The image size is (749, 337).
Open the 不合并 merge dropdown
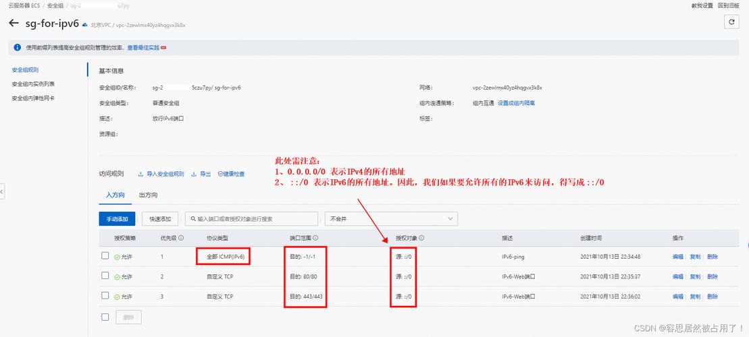click(x=391, y=219)
